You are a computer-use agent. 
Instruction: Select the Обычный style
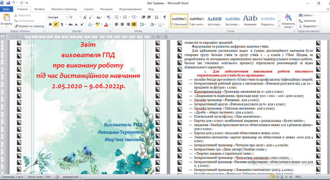pyautogui.click(x=179, y=21)
